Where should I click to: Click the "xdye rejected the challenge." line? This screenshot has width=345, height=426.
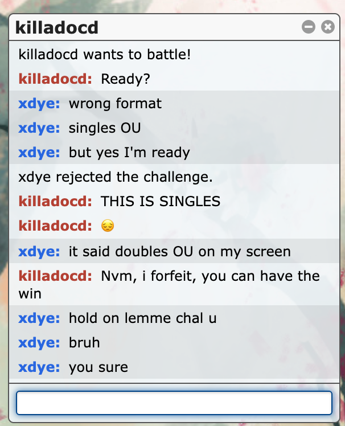[x=116, y=177]
